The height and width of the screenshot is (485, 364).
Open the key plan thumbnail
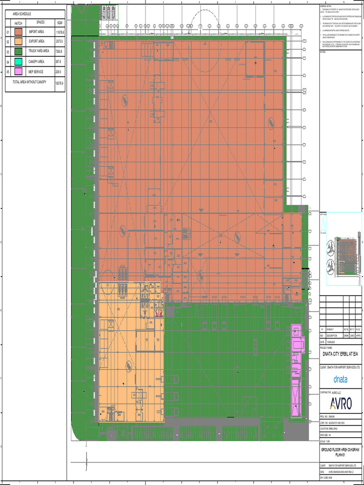(344, 248)
